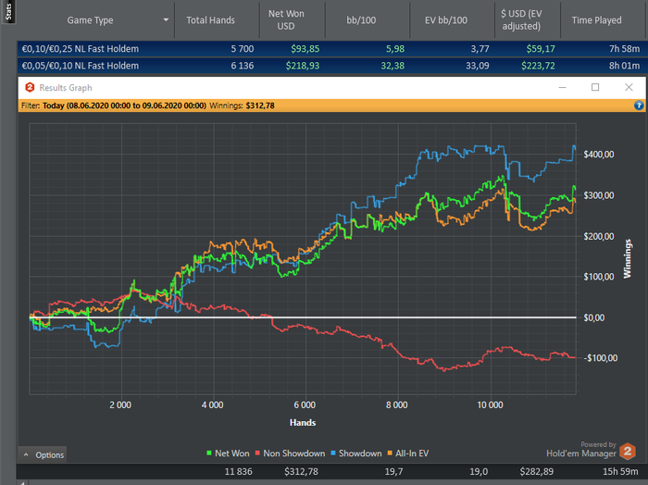Image resolution: width=648 pixels, height=485 pixels.
Task: Sort by Total Hands column header
Action: 210,20
